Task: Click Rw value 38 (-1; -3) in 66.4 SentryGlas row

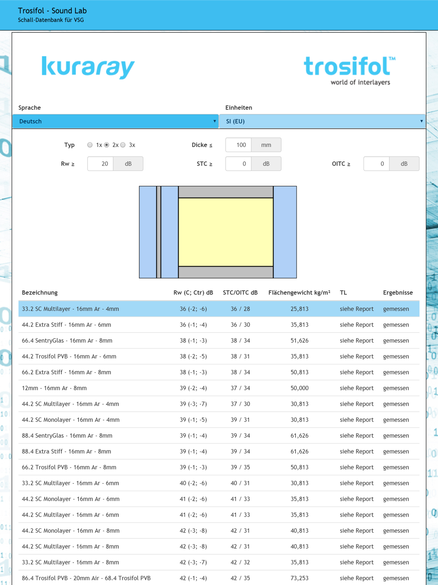Action: (193, 340)
